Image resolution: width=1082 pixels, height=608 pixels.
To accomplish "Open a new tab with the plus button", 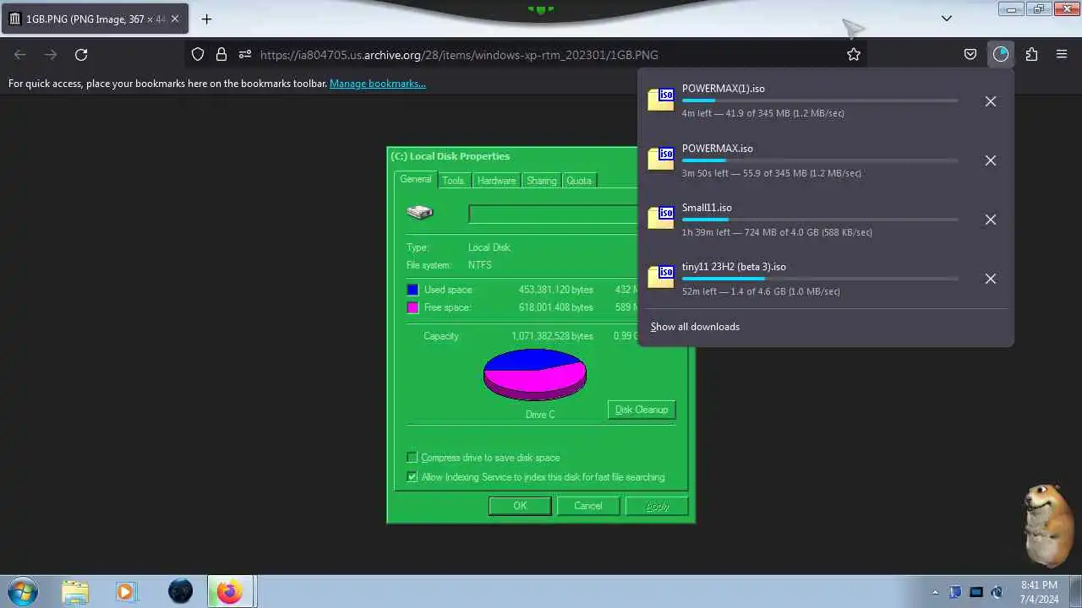I will pos(206,19).
